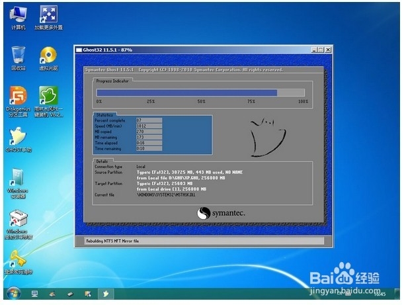Click the Time elapsed value 0:16
The width and height of the screenshot is (404, 305).
(x=149, y=143)
